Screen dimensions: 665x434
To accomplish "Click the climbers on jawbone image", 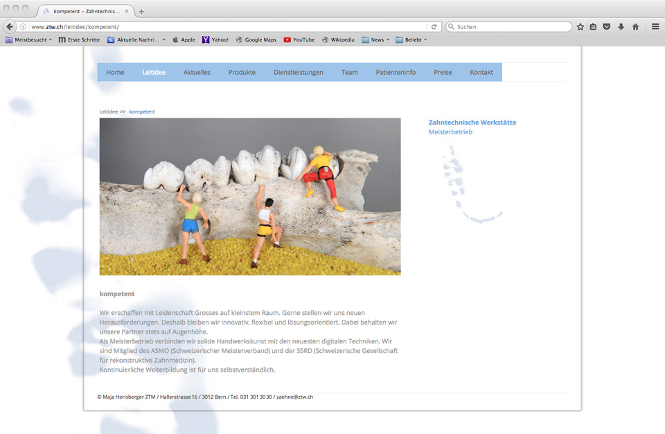I will click(250, 197).
